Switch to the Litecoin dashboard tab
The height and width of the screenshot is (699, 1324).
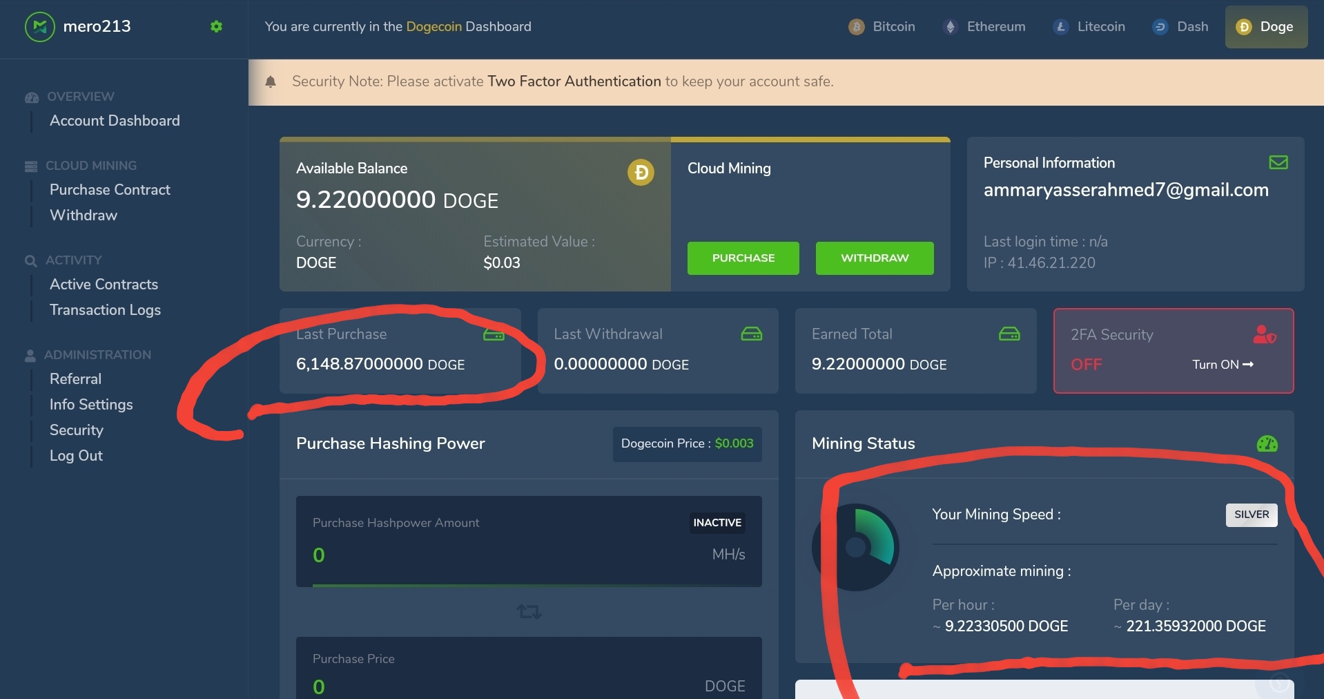[1089, 27]
